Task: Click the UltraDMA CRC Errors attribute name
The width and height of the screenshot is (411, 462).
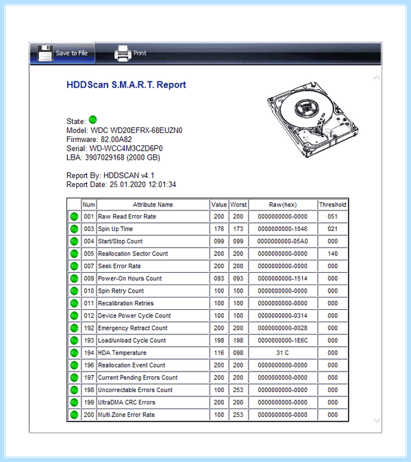Action: [127, 402]
